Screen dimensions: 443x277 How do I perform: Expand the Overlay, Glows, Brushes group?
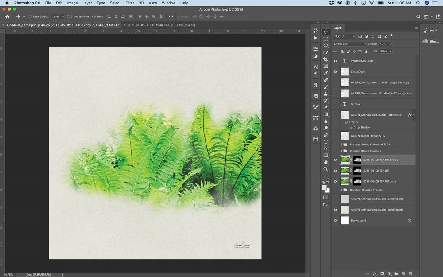point(341,151)
